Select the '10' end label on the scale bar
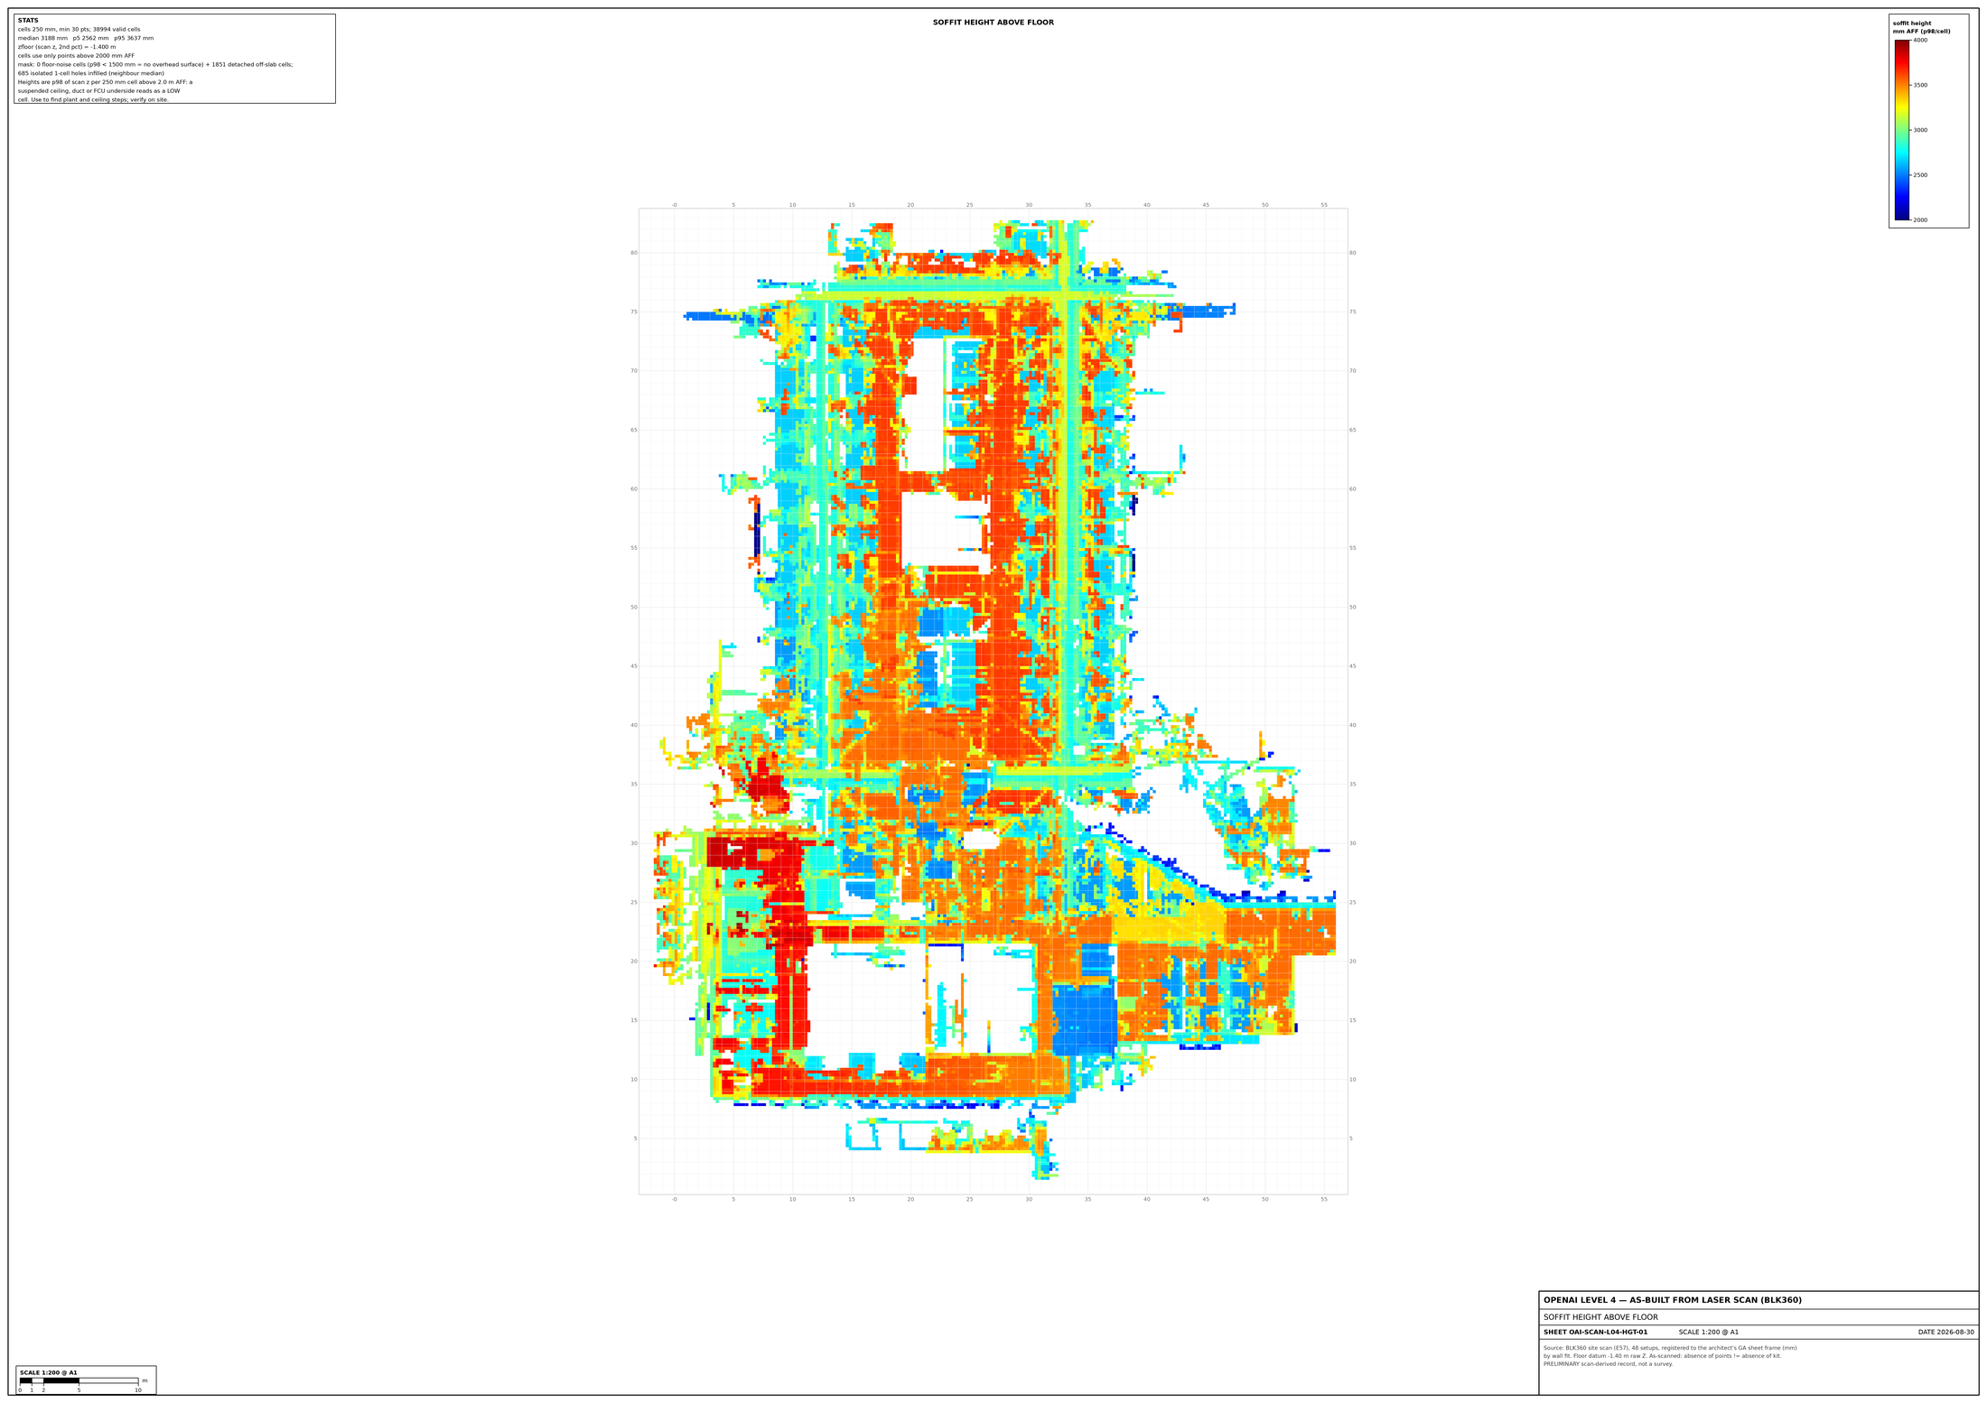The width and height of the screenshot is (1987, 1403). coord(138,1390)
